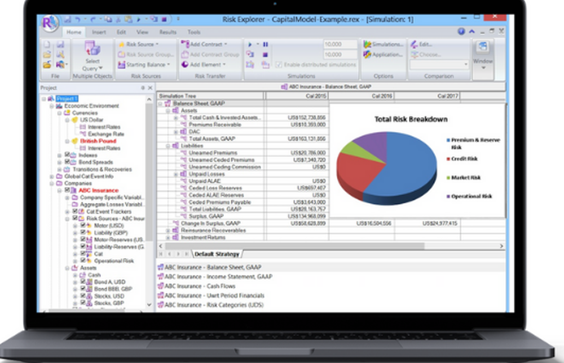The image size is (564, 363).
Task: Open ABC Insurance - Risk Categories (UDS)
Action: [214, 305]
